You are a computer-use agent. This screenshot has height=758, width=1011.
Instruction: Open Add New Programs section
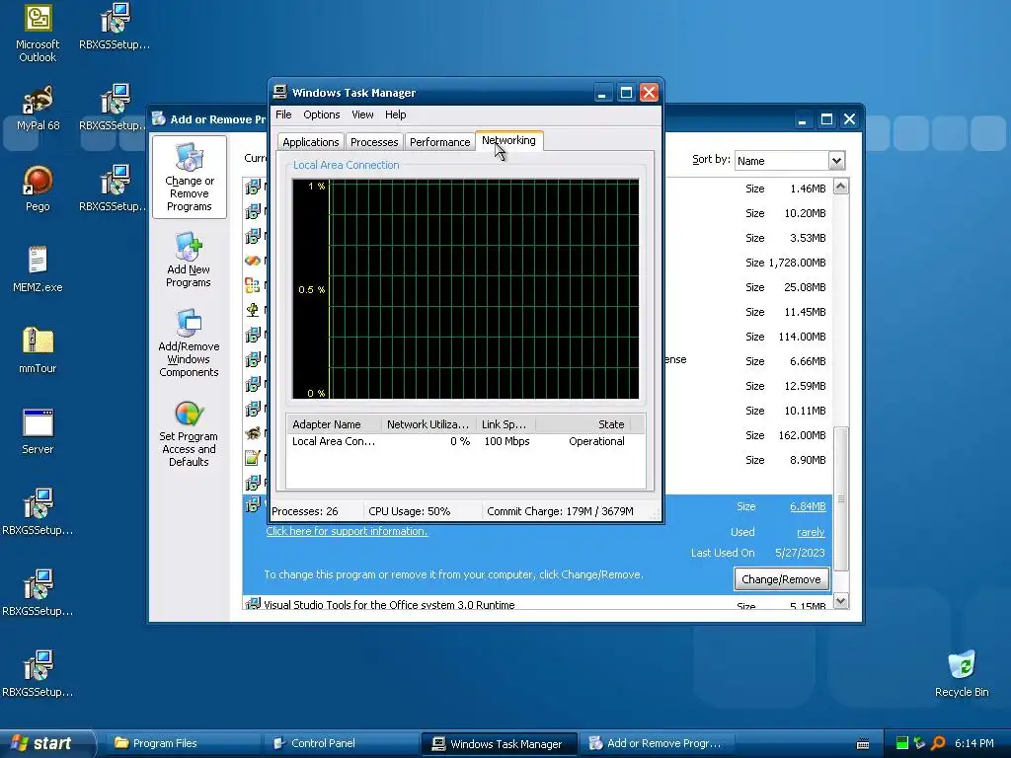pyautogui.click(x=189, y=260)
